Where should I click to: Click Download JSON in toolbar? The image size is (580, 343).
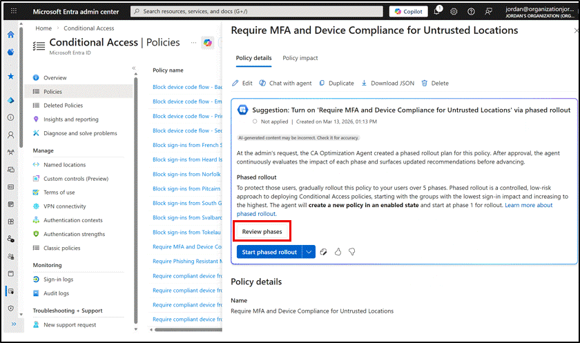coord(388,83)
